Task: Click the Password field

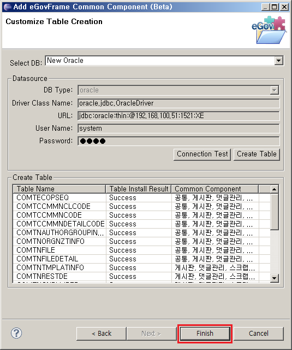Action: [178, 141]
